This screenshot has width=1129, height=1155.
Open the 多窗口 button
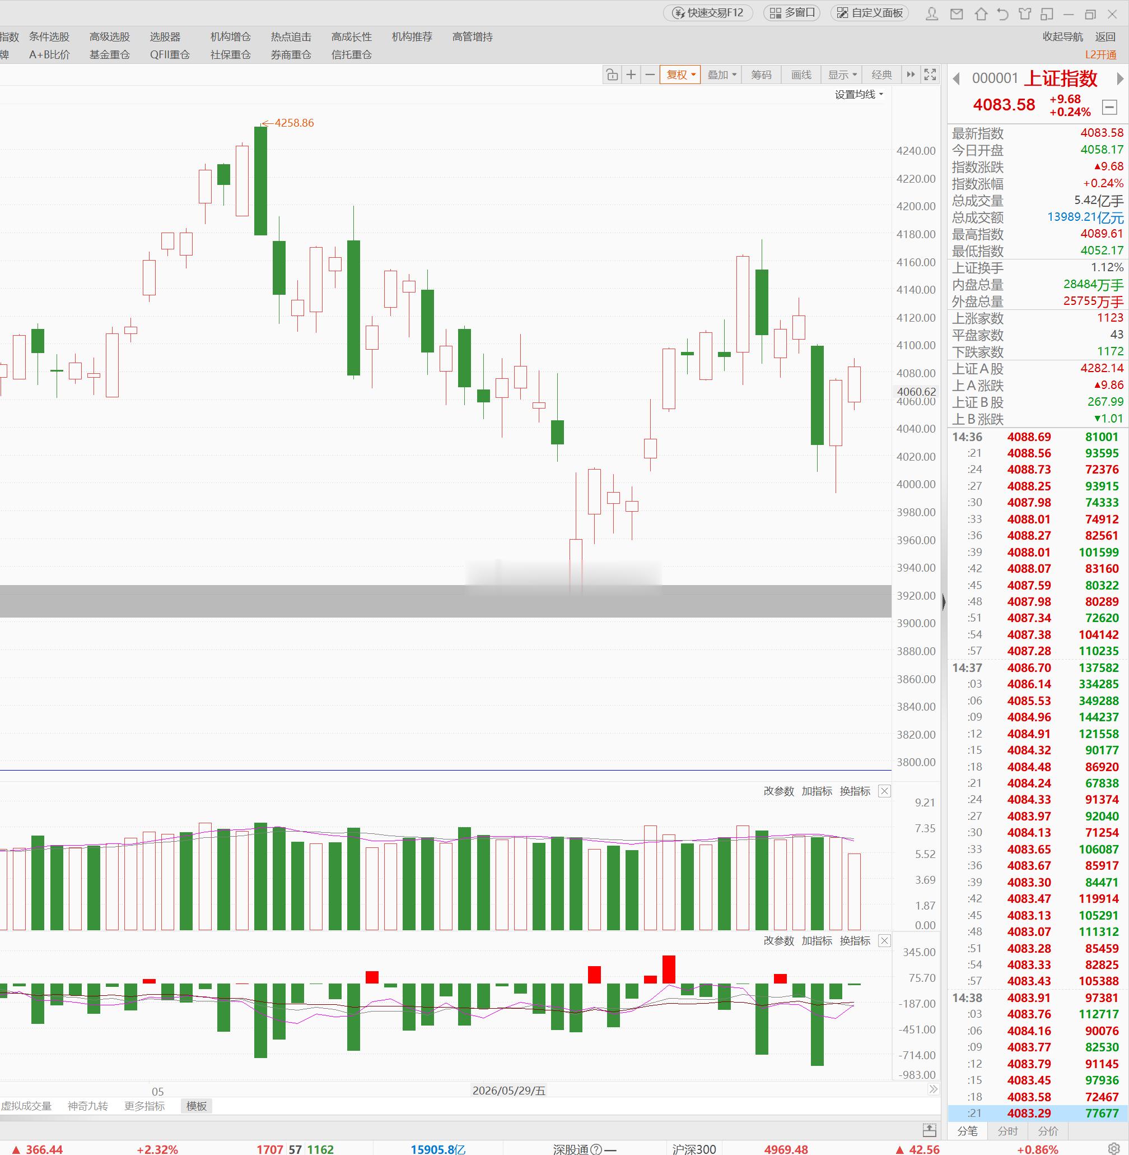[x=792, y=13]
